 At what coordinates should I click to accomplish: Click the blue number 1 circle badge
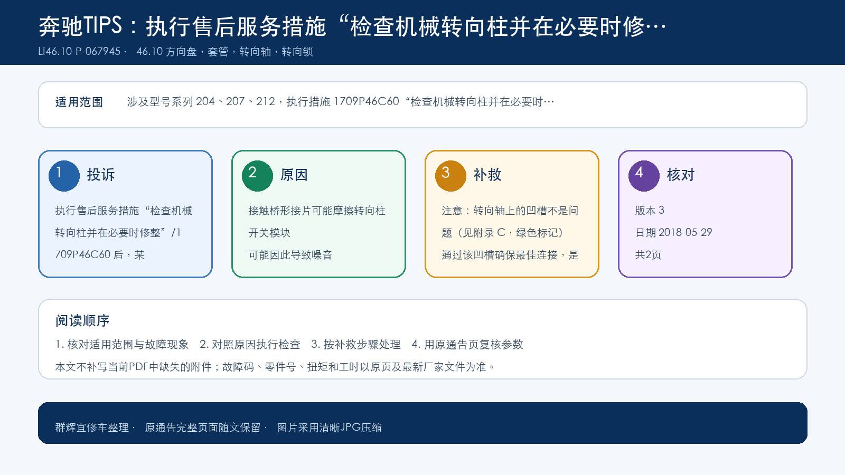pos(64,176)
